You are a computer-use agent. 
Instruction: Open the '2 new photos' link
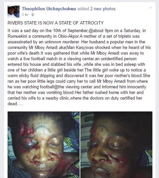pyautogui.click(x=103, y=9)
